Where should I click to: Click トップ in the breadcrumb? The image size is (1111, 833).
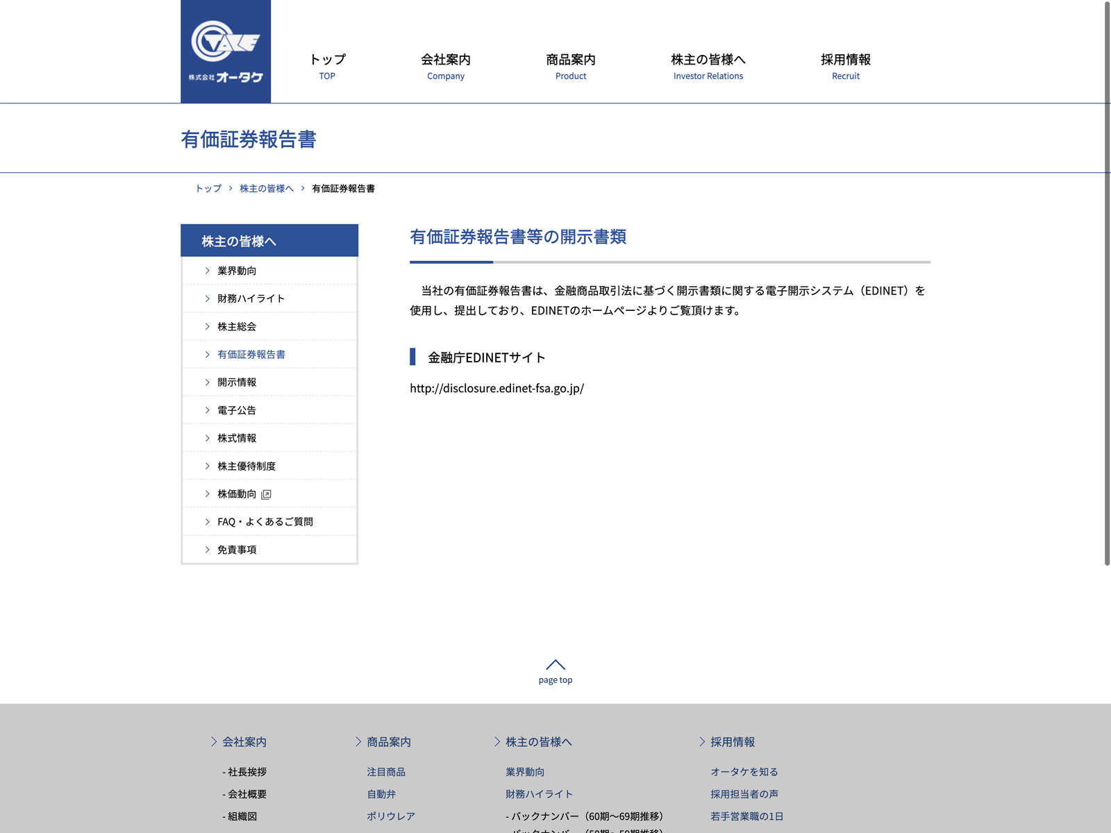208,189
